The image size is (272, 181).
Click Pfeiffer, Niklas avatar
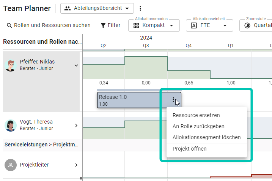coord(11,65)
